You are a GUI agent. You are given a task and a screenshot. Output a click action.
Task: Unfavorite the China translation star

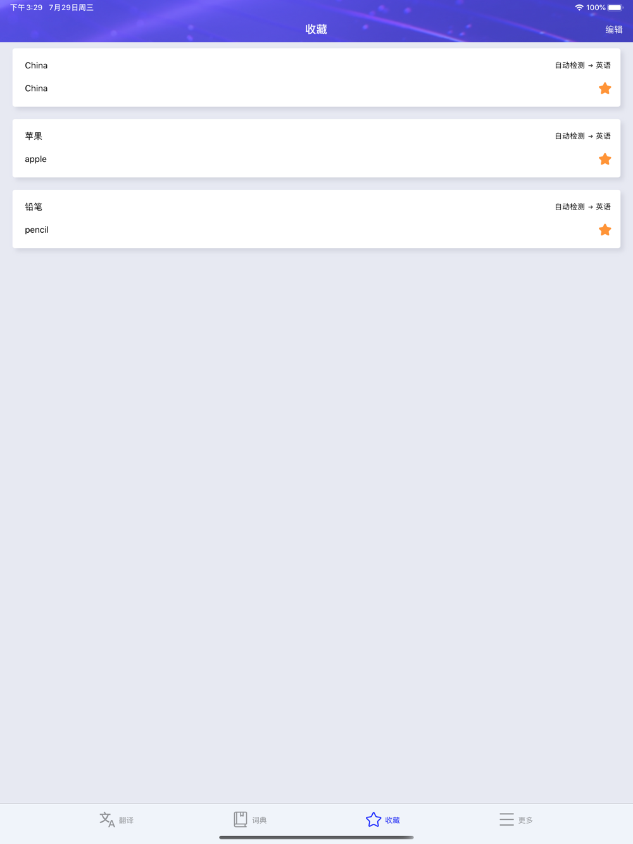pos(605,89)
